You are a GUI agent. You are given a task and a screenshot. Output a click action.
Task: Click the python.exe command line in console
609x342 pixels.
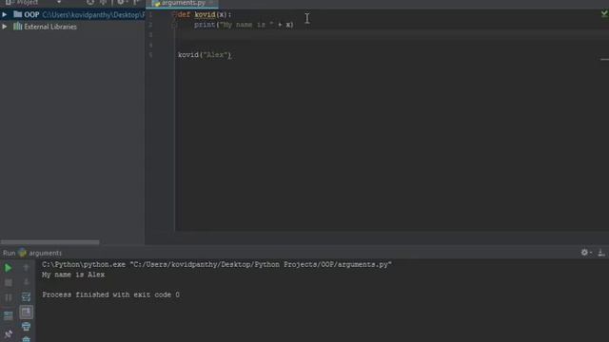[x=217, y=264]
